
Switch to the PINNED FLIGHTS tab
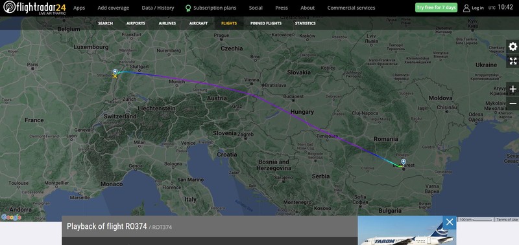[266, 23]
